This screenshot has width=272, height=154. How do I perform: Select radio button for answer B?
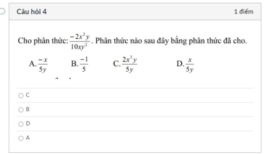point(21,110)
